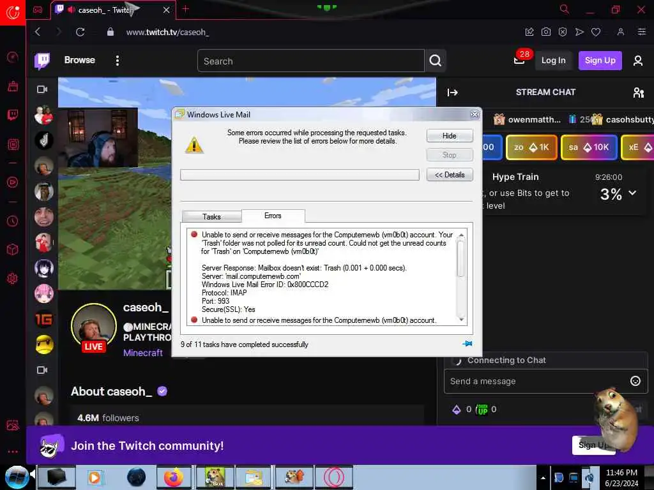The height and width of the screenshot is (490, 654).
Task: Click the caseoh_ channel name
Action: point(146,308)
